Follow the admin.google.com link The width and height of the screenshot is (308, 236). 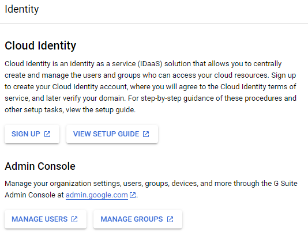tap(97, 195)
